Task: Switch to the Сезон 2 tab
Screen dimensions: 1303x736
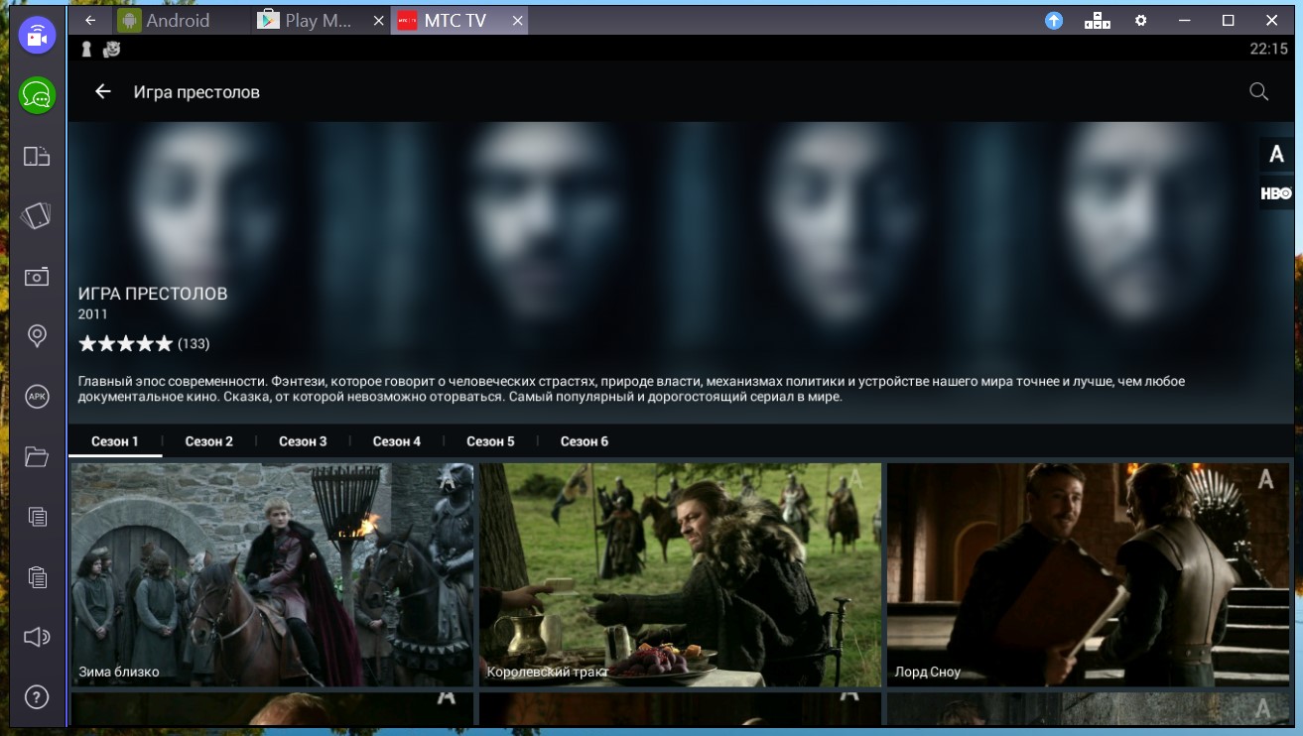Action: [x=209, y=441]
